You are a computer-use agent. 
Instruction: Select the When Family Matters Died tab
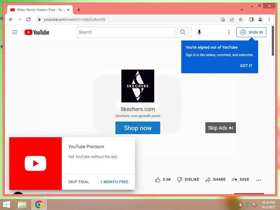tap(40, 10)
